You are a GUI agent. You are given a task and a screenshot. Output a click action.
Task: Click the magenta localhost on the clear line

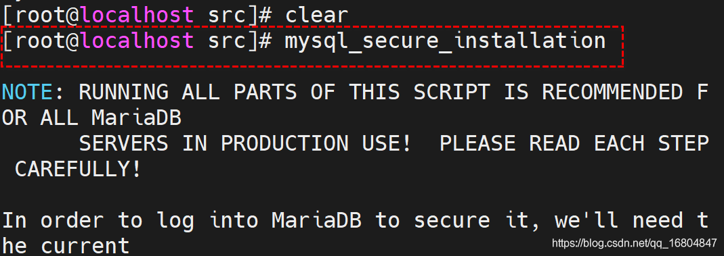click(x=138, y=15)
